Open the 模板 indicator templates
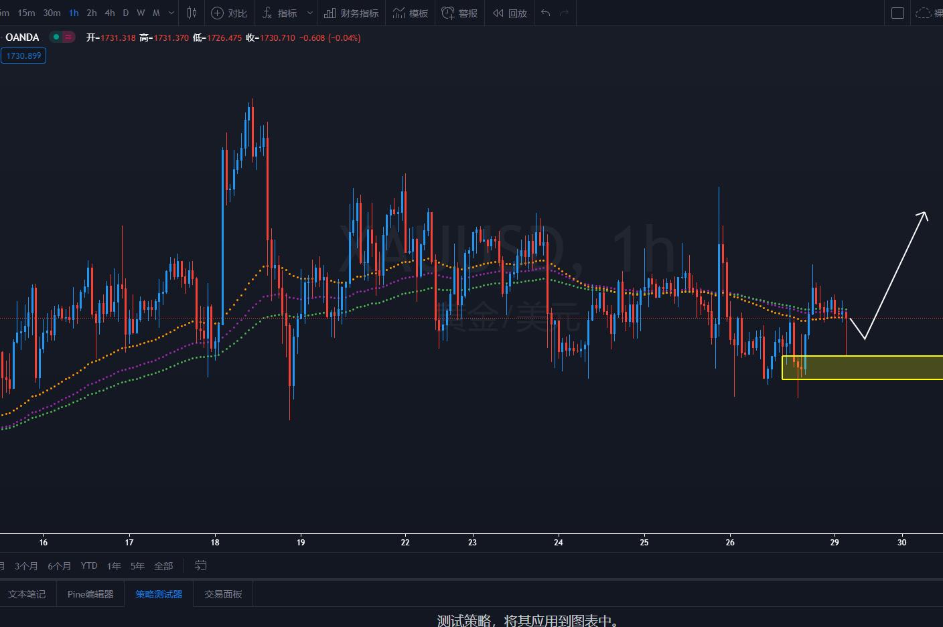The height and width of the screenshot is (627, 943). (x=411, y=13)
